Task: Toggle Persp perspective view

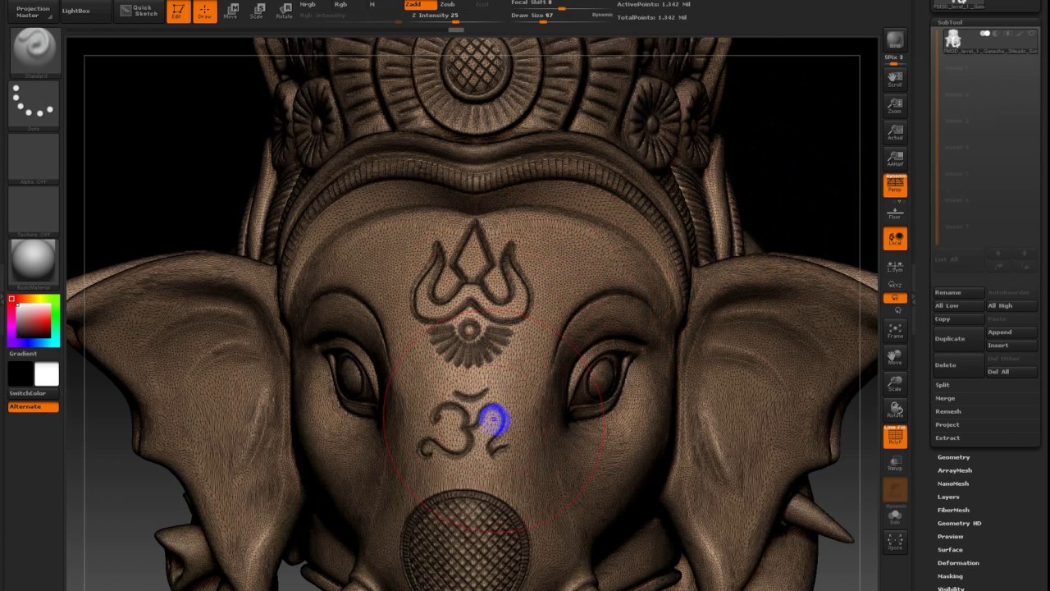Action: click(895, 186)
